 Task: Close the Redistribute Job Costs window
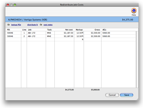8,5
